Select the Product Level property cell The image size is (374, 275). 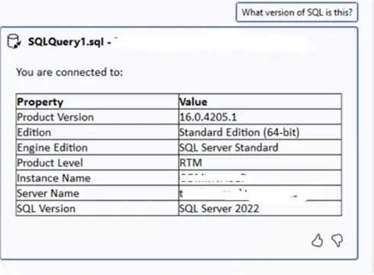[97, 163]
